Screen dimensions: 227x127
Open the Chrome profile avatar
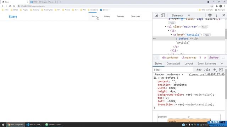pyautogui.click(x=221, y=6)
